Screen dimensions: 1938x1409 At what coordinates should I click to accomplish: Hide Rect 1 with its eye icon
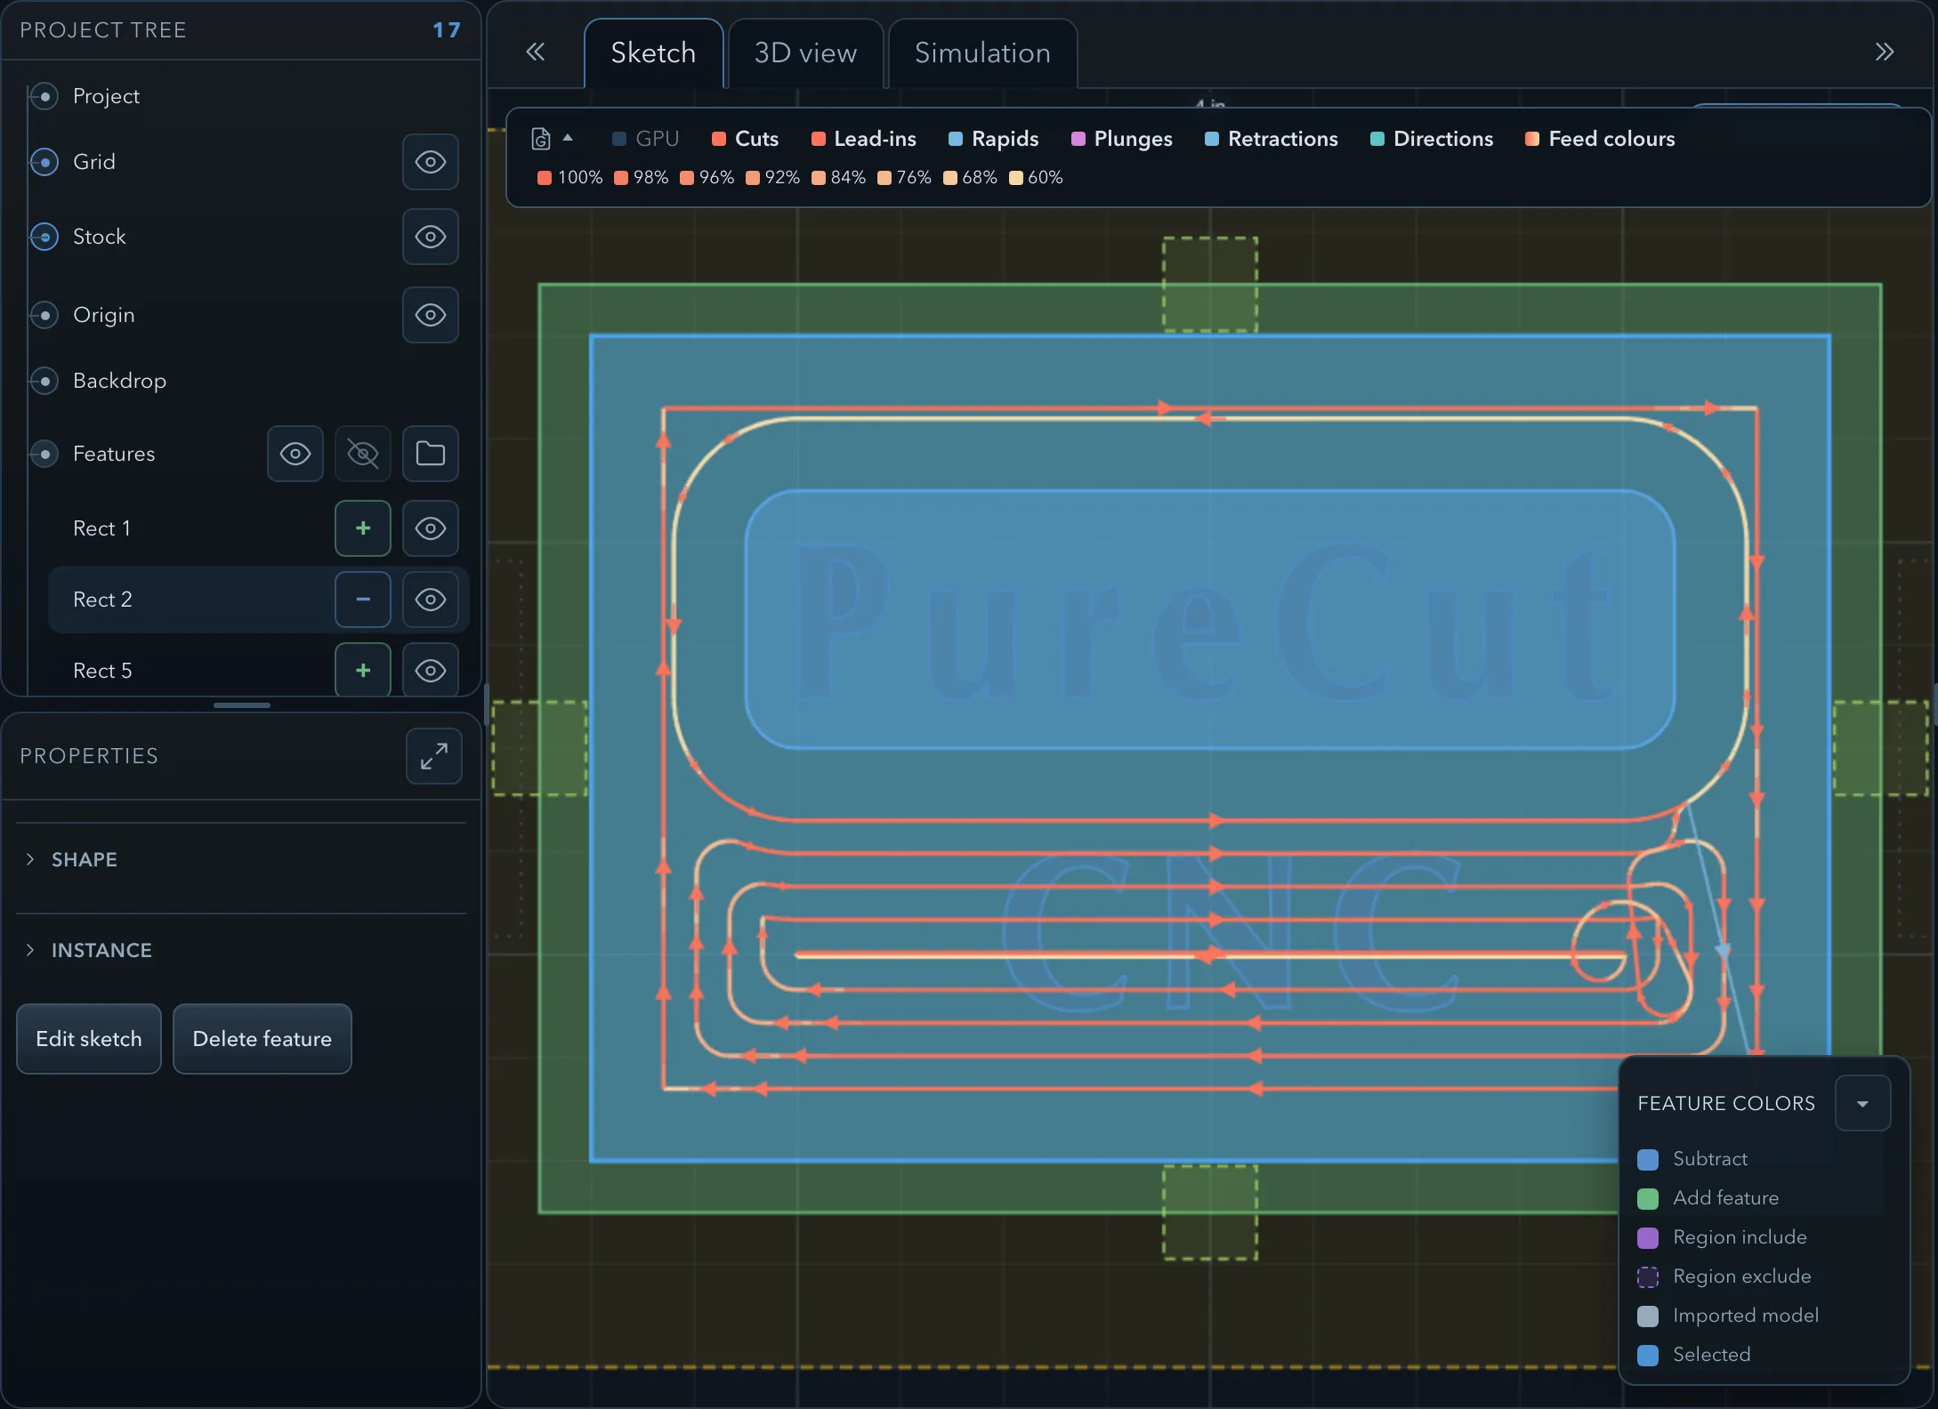click(x=431, y=528)
